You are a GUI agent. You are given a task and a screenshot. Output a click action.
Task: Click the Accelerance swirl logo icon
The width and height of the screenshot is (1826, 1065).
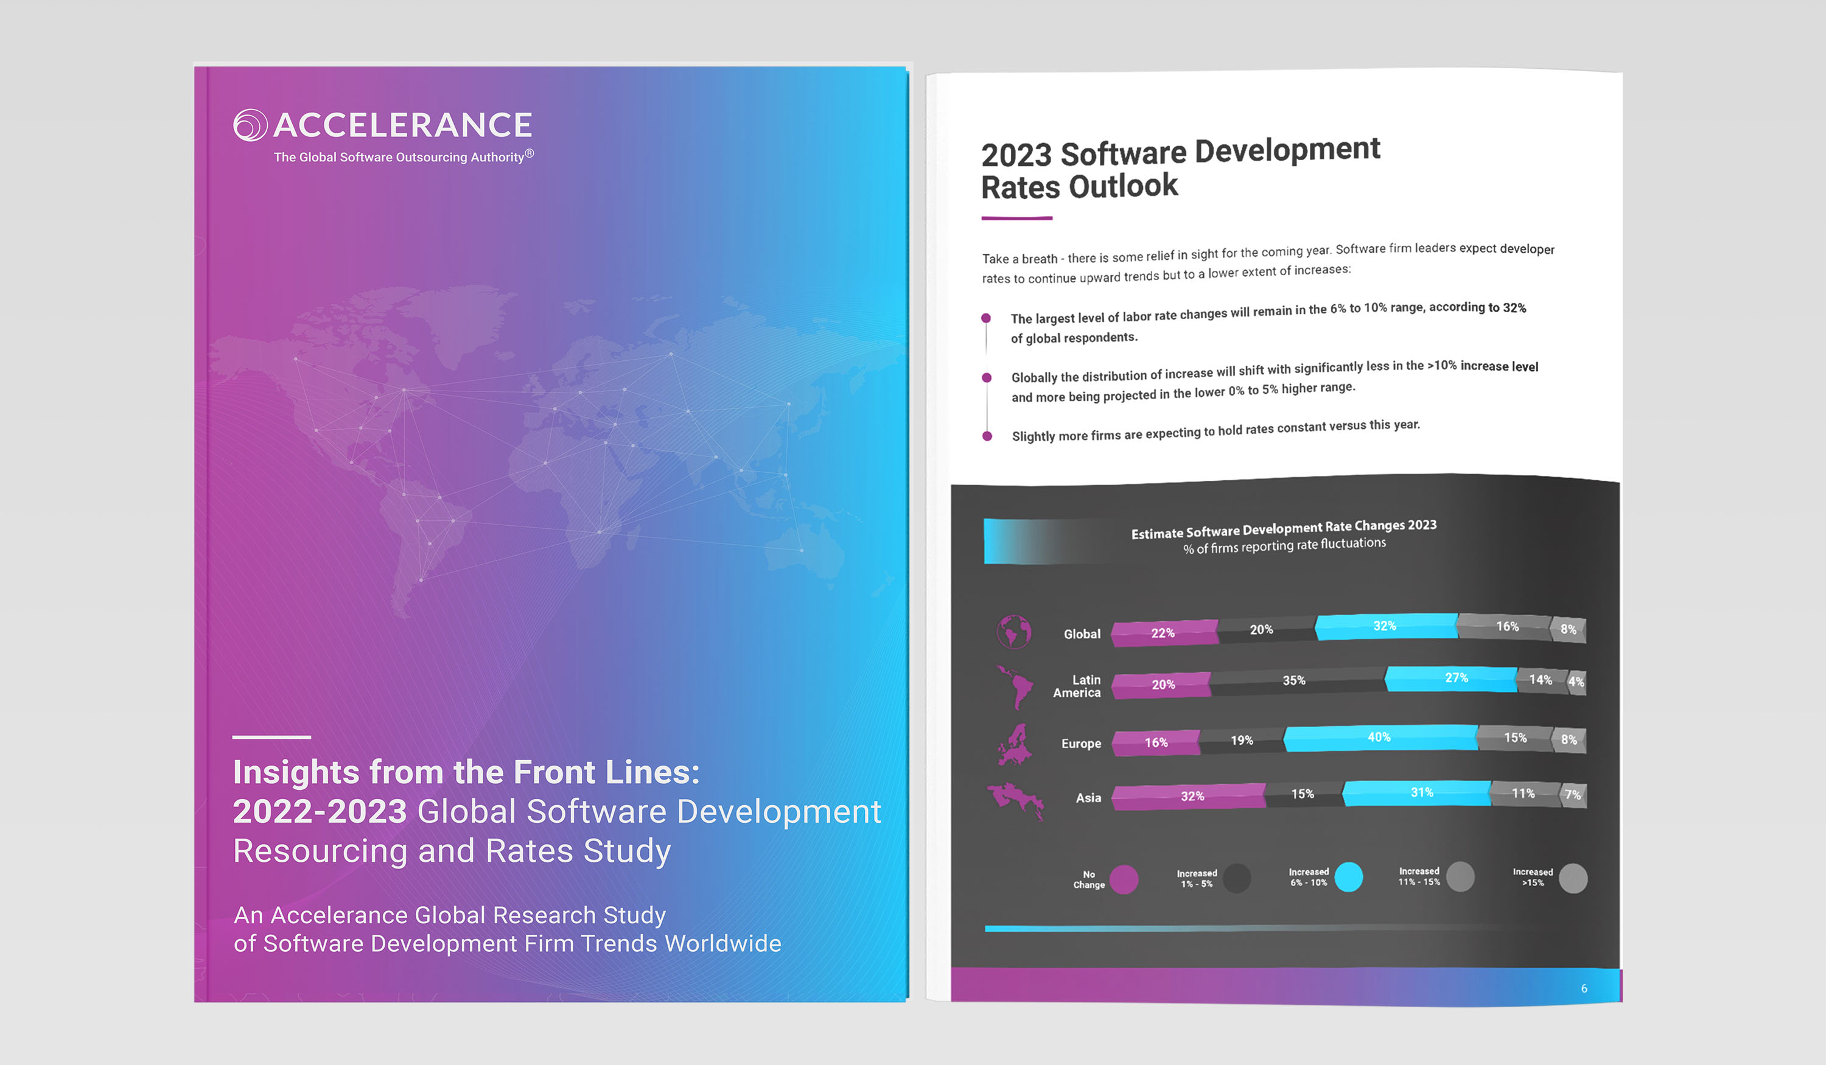[x=250, y=125]
